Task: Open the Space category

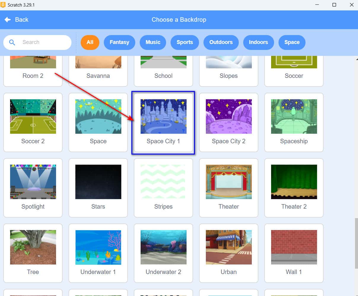Action: click(292, 42)
